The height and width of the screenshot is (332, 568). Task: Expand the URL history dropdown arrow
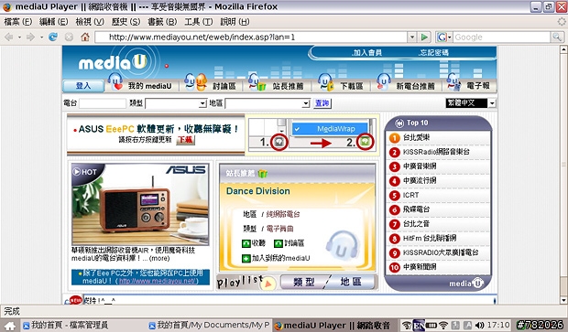[412, 37]
